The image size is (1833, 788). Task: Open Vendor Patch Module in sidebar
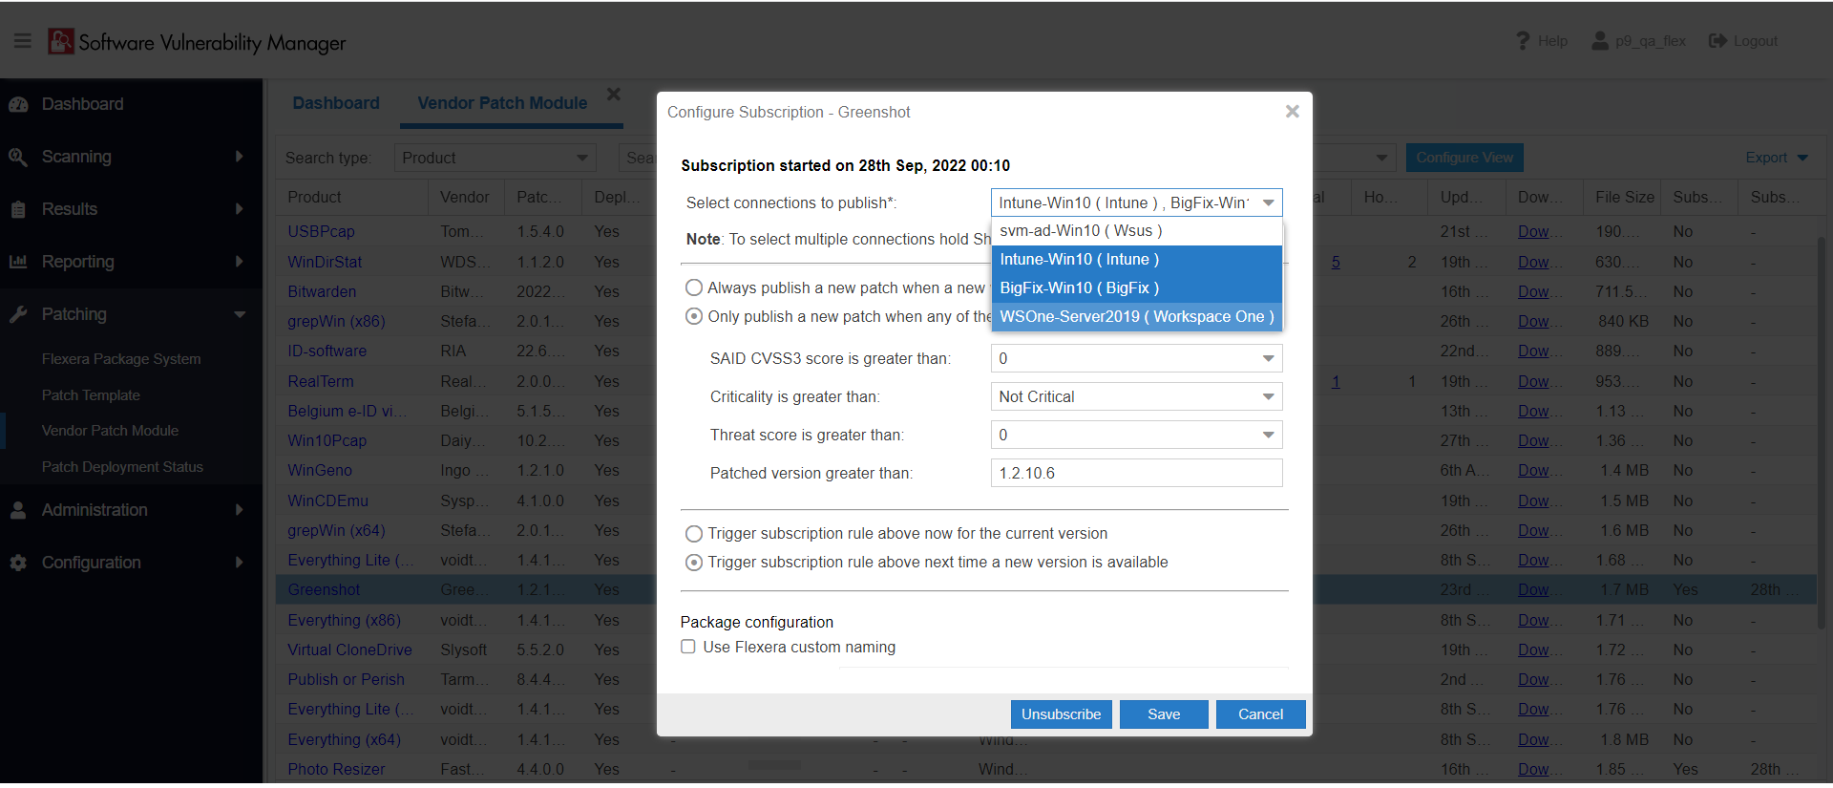110,431
